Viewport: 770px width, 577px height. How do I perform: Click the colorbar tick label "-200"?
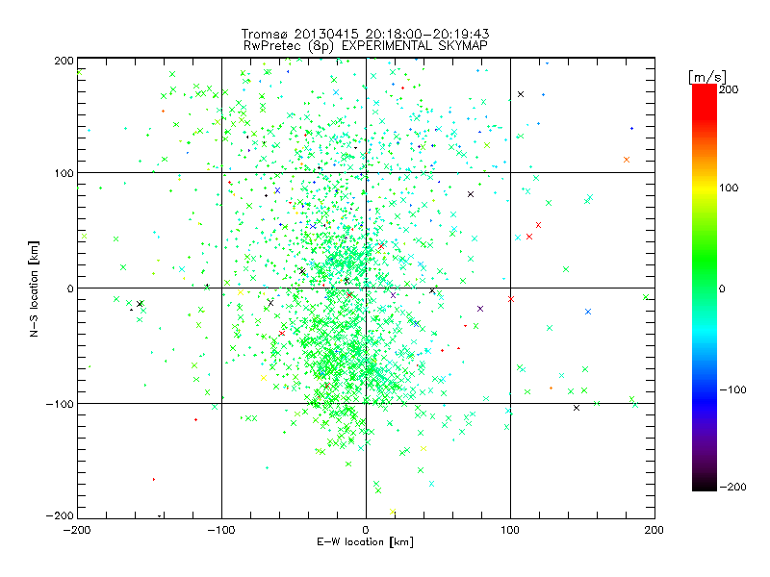coord(732,487)
